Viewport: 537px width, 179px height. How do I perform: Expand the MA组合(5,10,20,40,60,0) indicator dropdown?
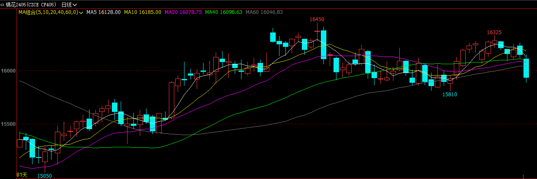click(51, 12)
